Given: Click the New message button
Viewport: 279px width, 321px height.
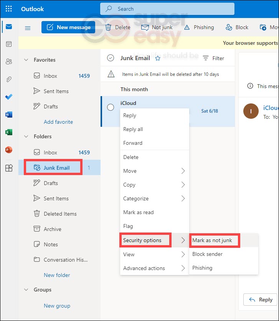Looking at the screenshot, I should [68, 27].
